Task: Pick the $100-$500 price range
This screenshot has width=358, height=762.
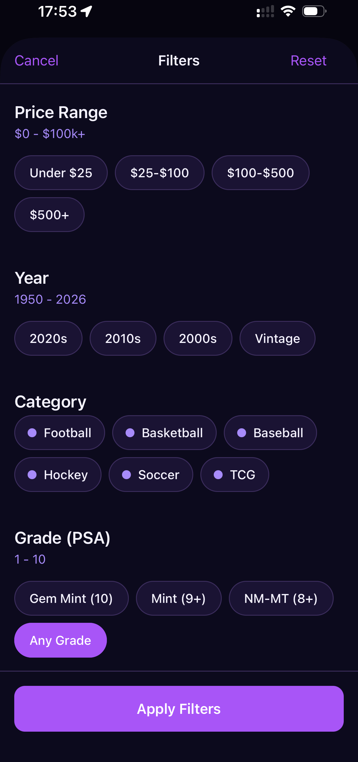Action: (x=260, y=173)
